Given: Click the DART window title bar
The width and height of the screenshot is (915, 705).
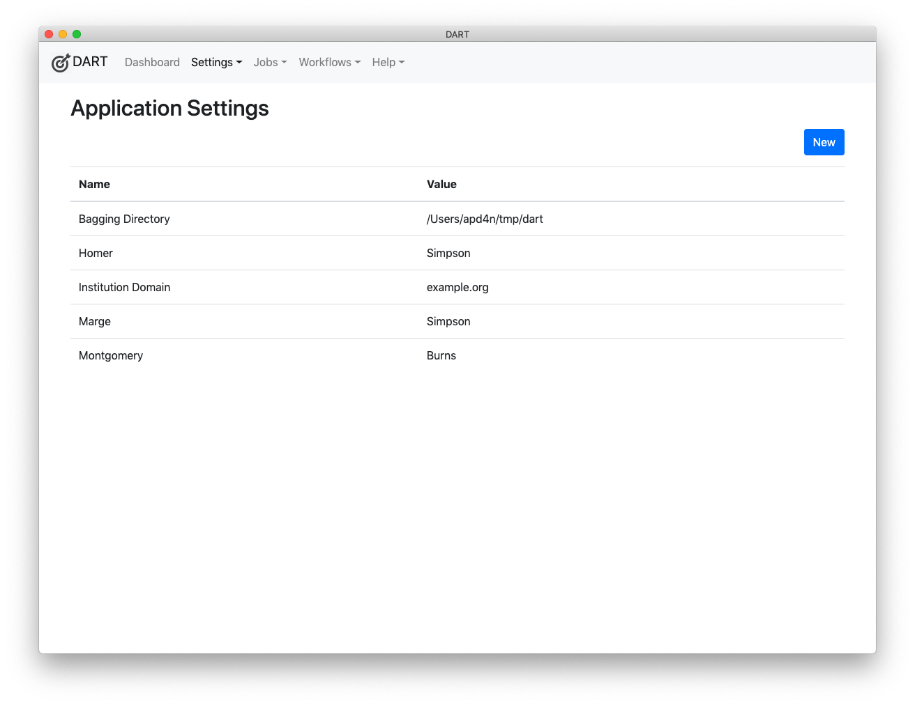Looking at the screenshot, I should [457, 33].
